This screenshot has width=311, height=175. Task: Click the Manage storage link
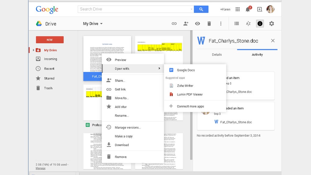tap(41, 168)
